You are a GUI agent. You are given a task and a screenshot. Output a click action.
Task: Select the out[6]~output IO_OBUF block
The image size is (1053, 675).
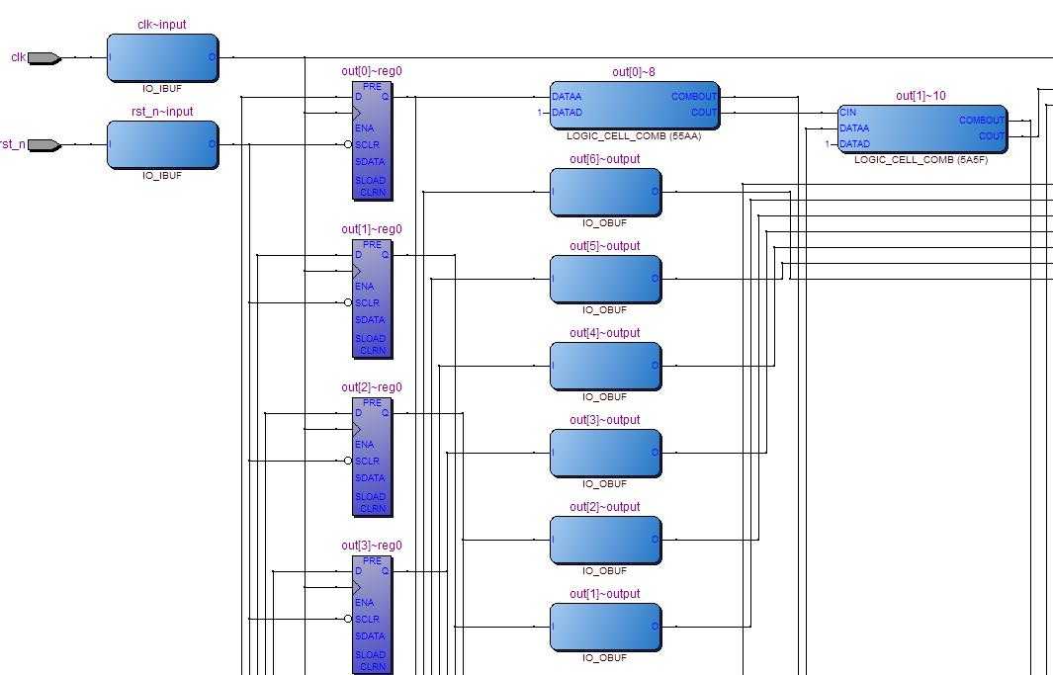(x=606, y=192)
